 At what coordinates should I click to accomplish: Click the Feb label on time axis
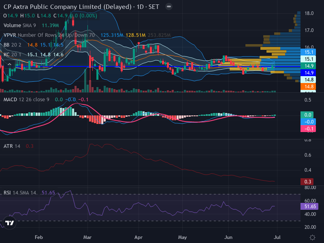(x=39, y=237)
